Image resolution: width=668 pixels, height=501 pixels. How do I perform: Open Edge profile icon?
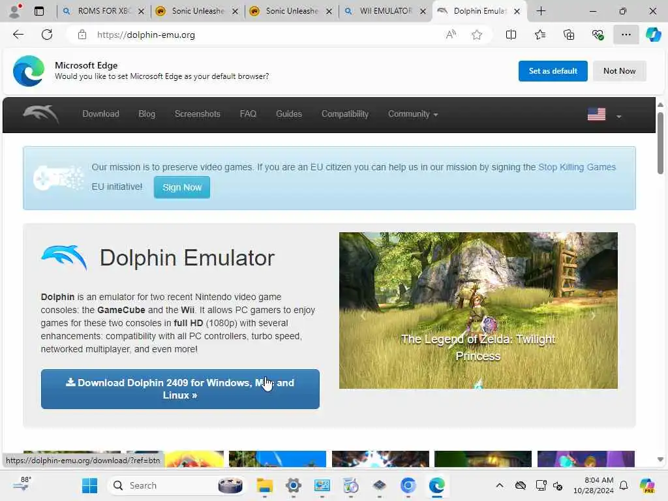tap(15, 10)
